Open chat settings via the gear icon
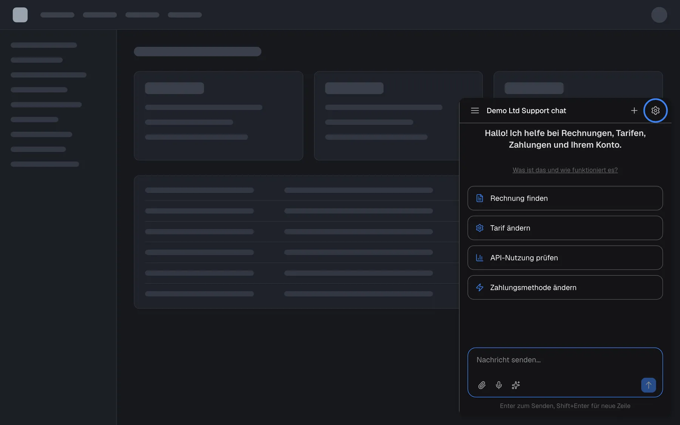Image resolution: width=680 pixels, height=425 pixels. 655,111
